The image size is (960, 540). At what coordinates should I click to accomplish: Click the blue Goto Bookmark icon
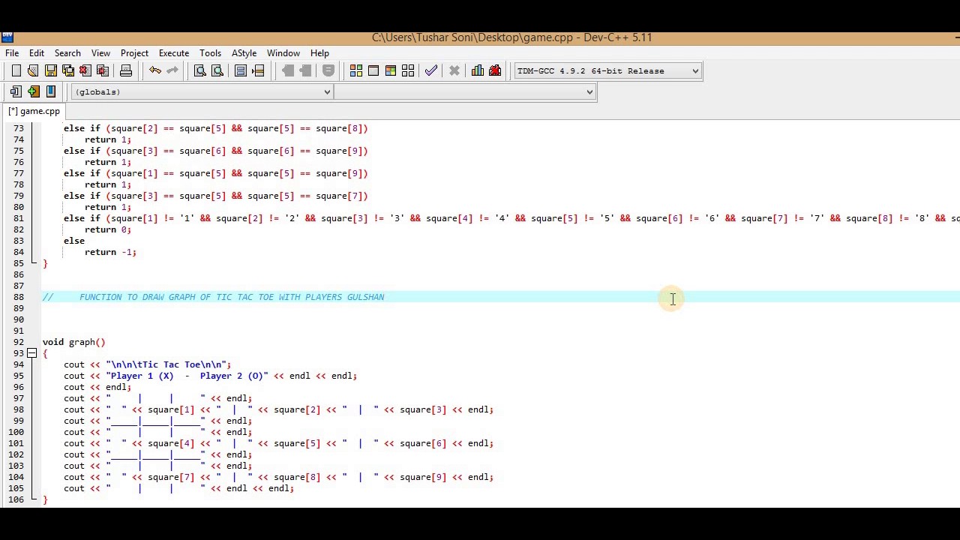pyautogui.click(x=50, y=91)
